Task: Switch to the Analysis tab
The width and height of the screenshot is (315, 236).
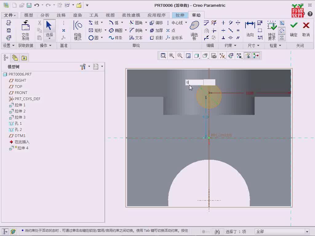Action: tap(45, 15)
